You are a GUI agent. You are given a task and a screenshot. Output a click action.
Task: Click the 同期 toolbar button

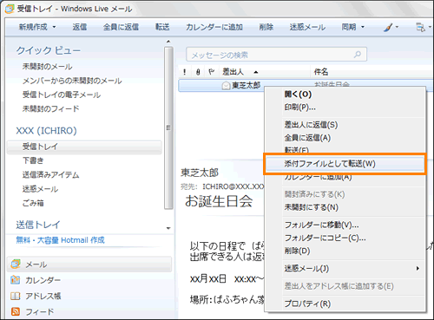pyautogui.click(x=349, y=27)
